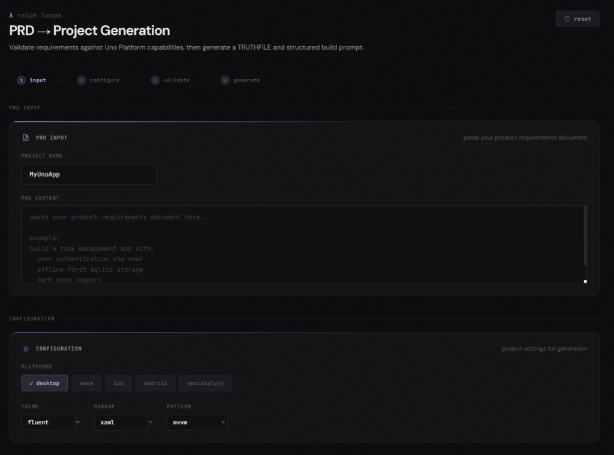Enable the wasm platform

coord(86,383)
